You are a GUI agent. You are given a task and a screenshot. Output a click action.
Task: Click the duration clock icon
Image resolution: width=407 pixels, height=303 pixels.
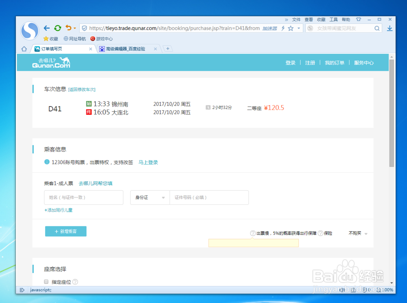[208, 107]
